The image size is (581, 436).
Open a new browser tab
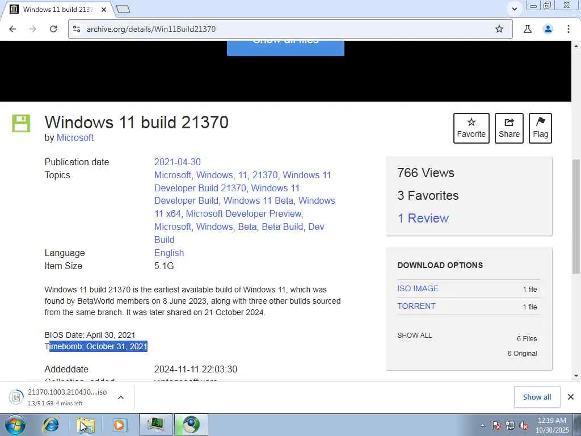click(123, 9)
